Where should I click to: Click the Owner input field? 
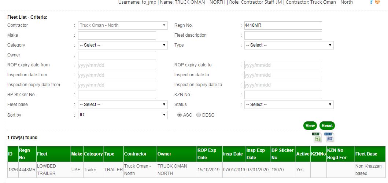(117, 55)
